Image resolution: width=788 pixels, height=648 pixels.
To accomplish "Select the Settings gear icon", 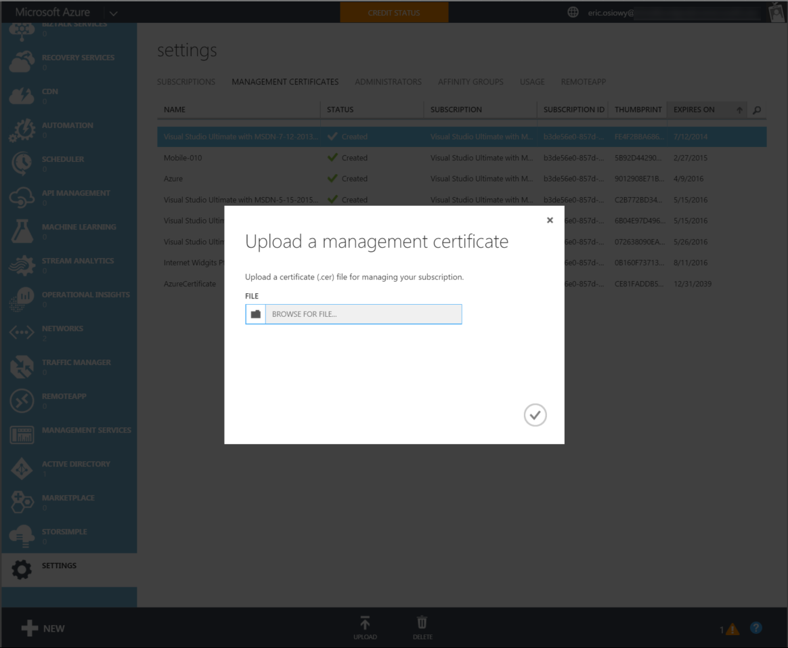I will coord(22,569).
